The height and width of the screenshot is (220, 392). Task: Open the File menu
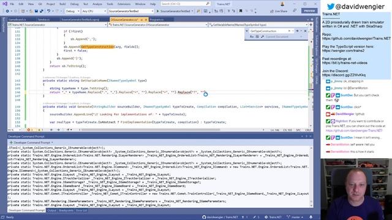point(12,4)
